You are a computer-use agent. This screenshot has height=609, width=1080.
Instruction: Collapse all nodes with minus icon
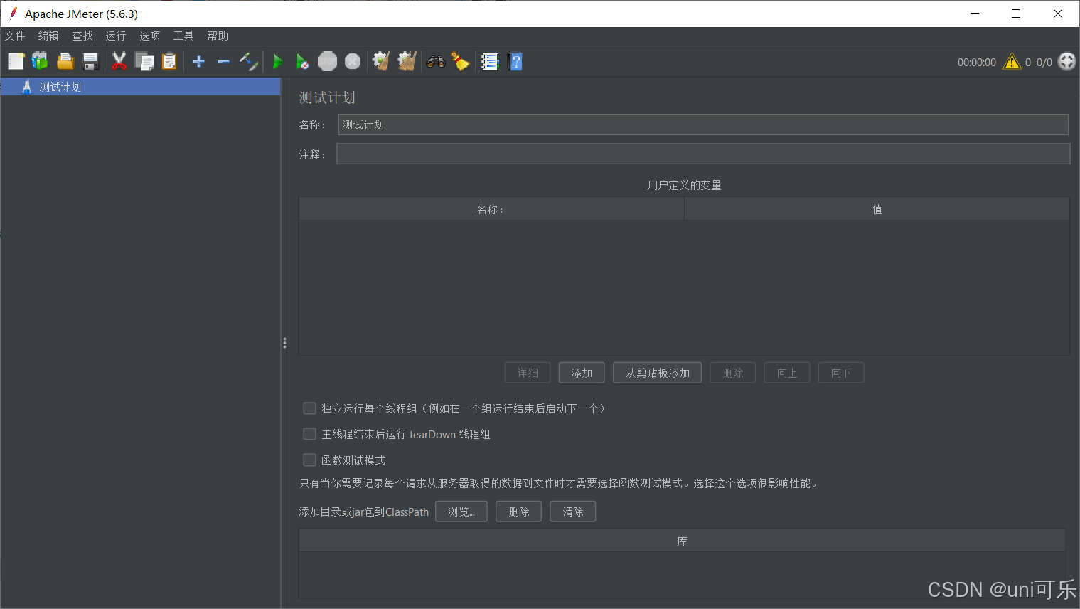(223, 62)
